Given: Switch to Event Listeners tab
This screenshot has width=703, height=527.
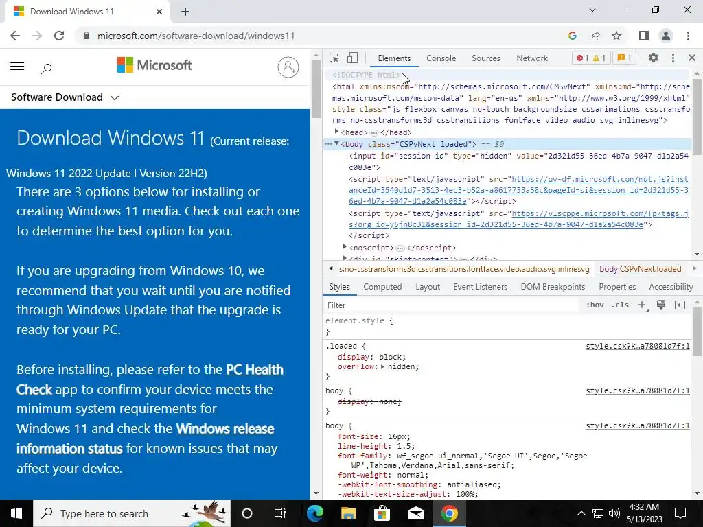Looking at the screenshot, I should pos(480,287).
